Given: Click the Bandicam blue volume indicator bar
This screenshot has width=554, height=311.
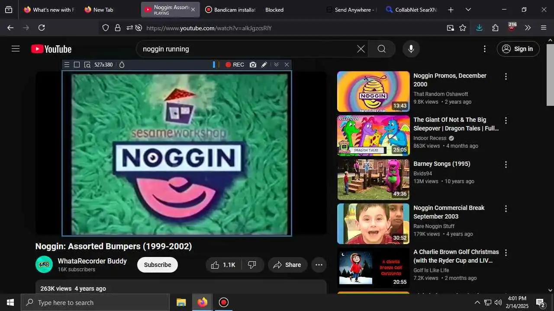Looking at the screenshot, I should pyautogui.click(x=214, y=65).
